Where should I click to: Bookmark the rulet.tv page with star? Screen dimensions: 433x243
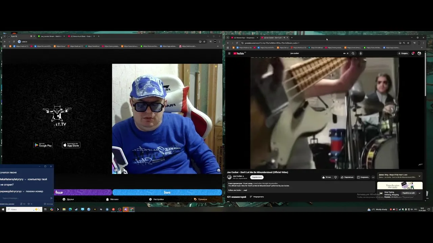tap(204, 42)
